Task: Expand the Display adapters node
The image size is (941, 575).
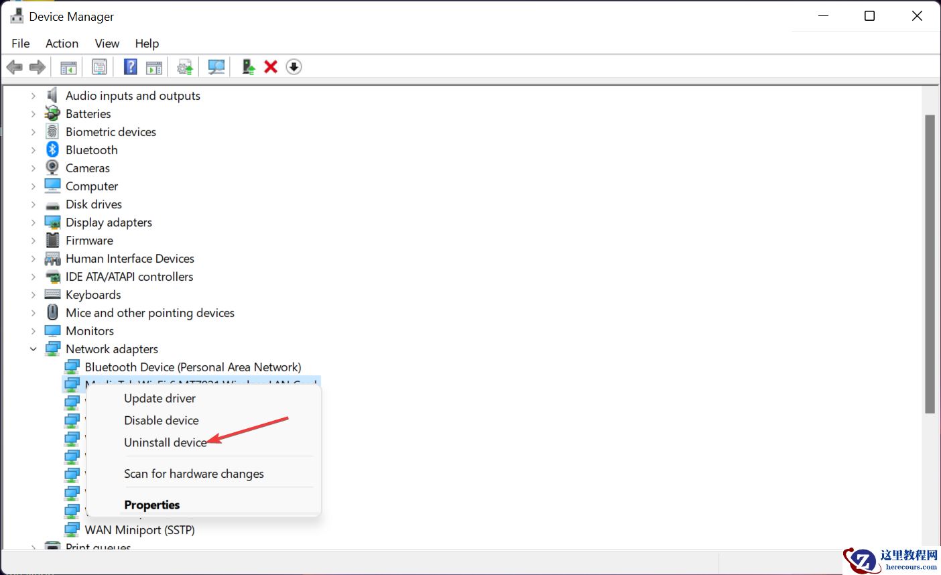Action: [34, 222]
